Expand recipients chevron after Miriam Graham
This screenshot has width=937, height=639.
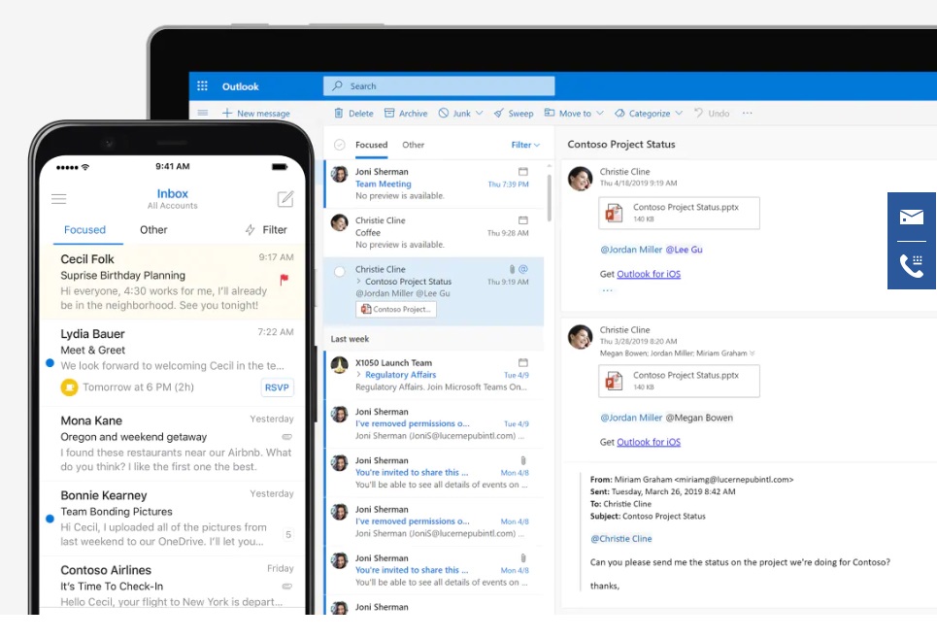click(752, 353)
